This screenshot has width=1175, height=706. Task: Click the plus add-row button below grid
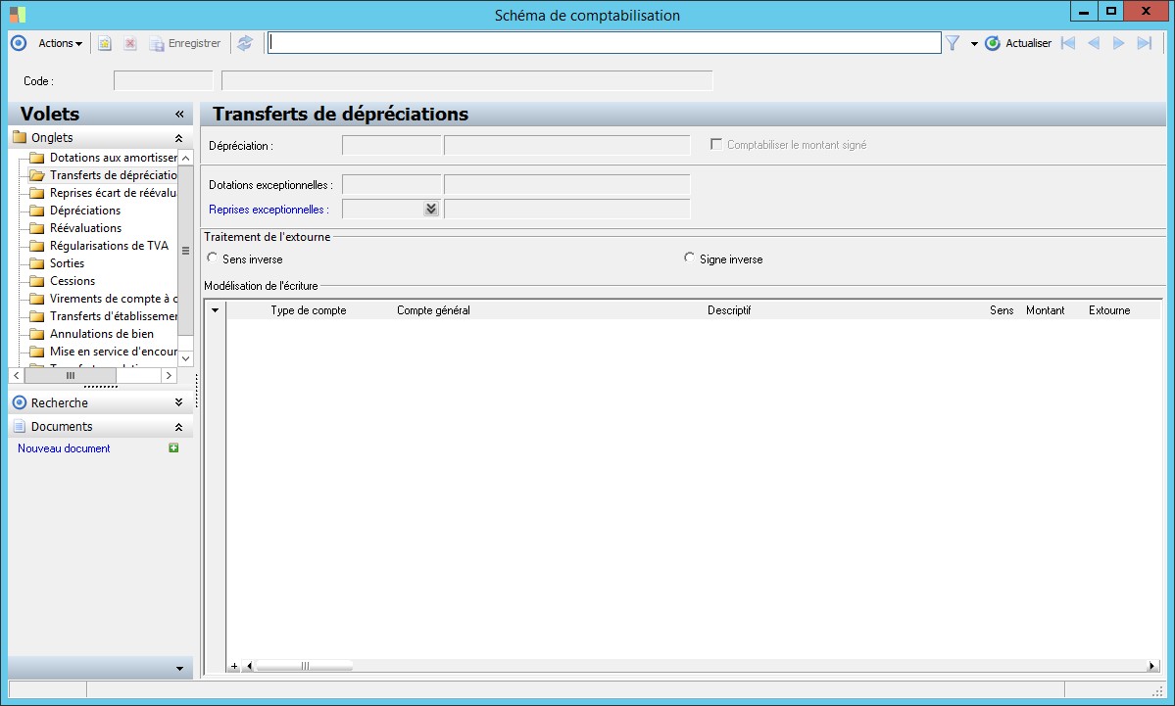234,666
